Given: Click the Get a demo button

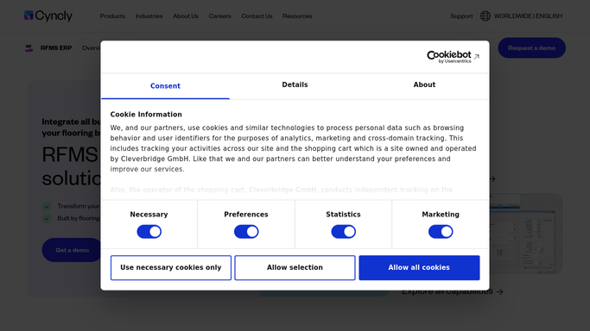Looking at the screenshot, I should tap(73, 250).
